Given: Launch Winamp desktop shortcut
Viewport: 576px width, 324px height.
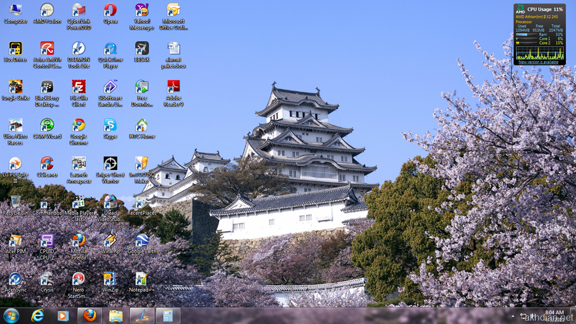Looking at the screenshot, I should pos(110,241).
